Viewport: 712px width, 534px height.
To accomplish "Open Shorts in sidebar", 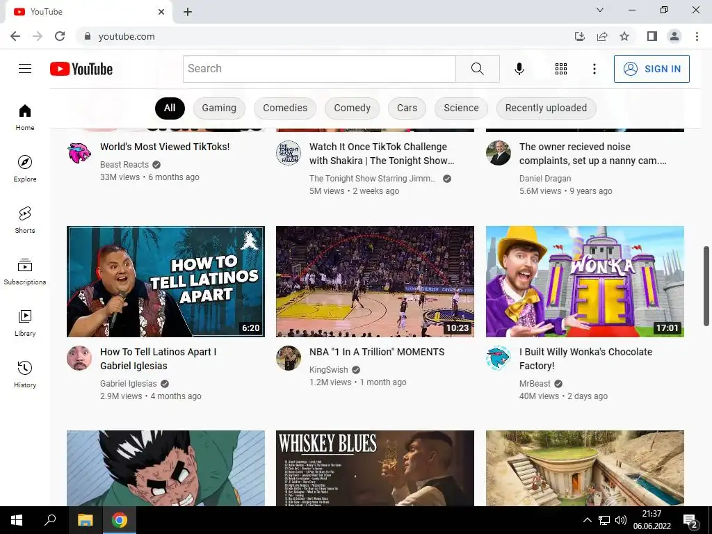I will (x=25, y=220).
